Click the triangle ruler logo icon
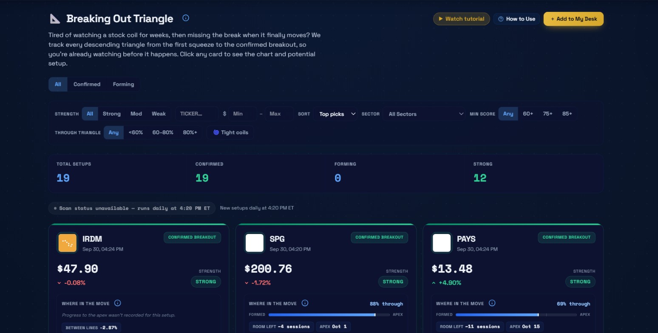 (55, 19)
